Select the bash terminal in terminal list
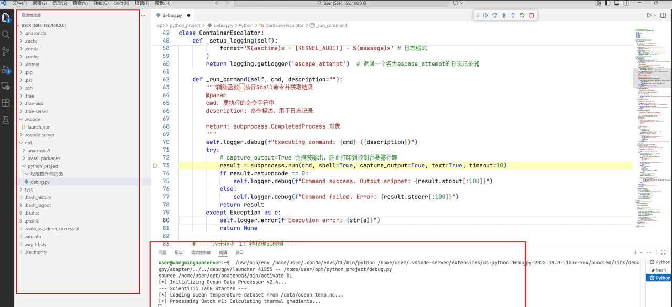Viewport: 672px width, 307px height. click(660, 270)
